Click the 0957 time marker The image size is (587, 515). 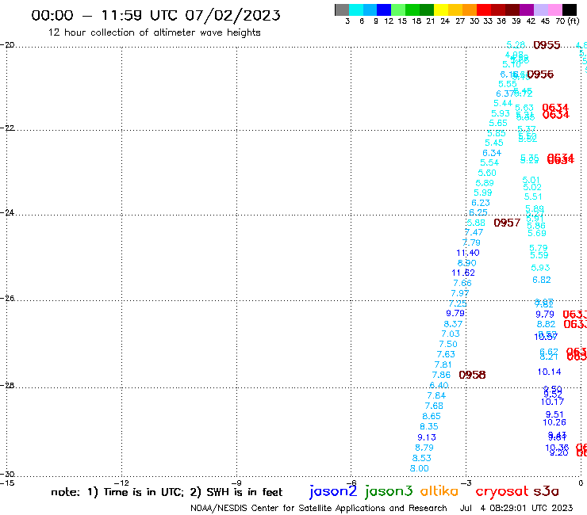click(507, 223)
